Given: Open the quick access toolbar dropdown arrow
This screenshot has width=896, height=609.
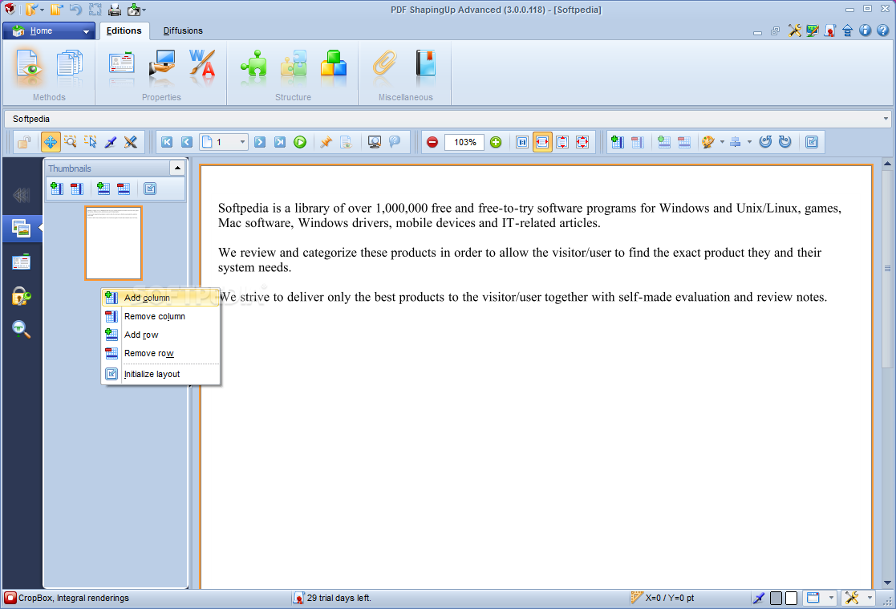Looking at the screenshot, I should click(x=144, y=10).
